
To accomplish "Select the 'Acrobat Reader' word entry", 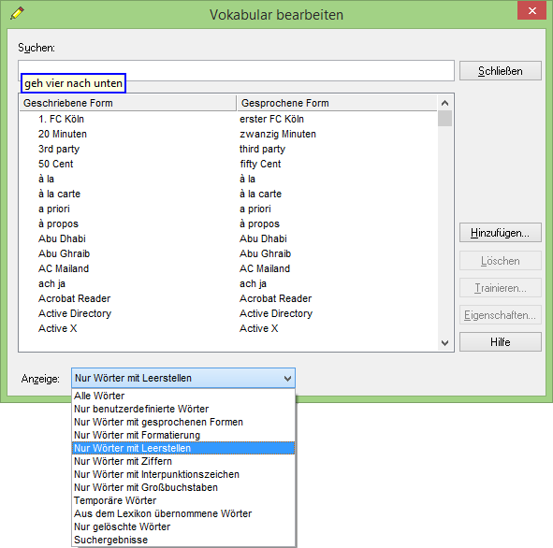I will click(75, 298).
